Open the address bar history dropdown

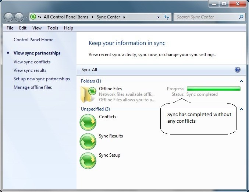pyautogui.click(x=158, y=17)
